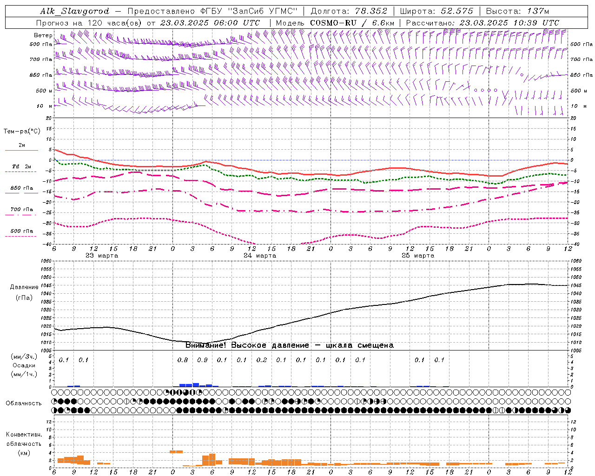This screenshot has height=476, width=595.
Task: Click the forecast start 23.03.2025 06:00 UTC
Action: [210, 22]
